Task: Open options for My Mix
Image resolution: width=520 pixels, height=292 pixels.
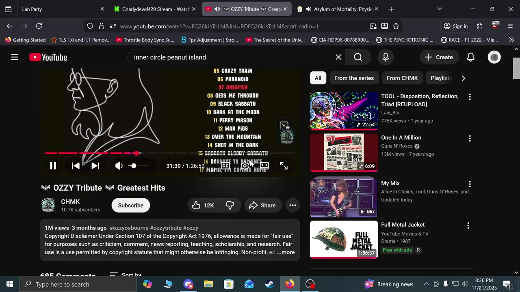Action: pos(470,184)
